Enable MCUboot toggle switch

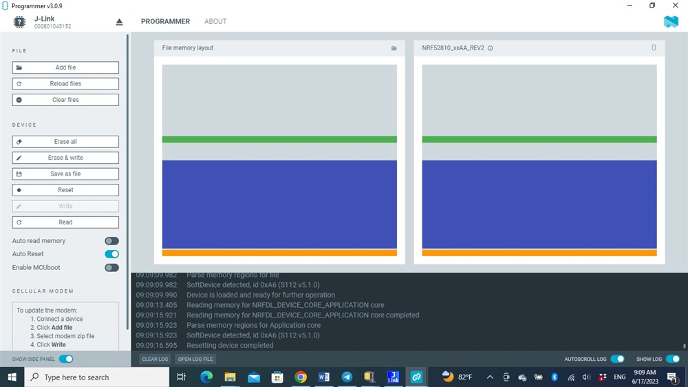(111, 268)
